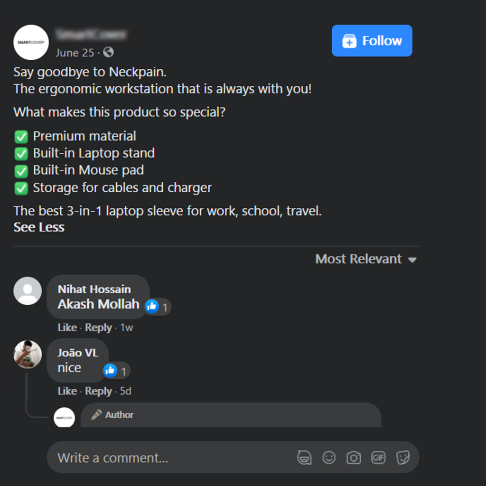Screen dimensions: 486x486
Task: Open the Most Relevant sorting dropdown
Action: coord(365,259)
